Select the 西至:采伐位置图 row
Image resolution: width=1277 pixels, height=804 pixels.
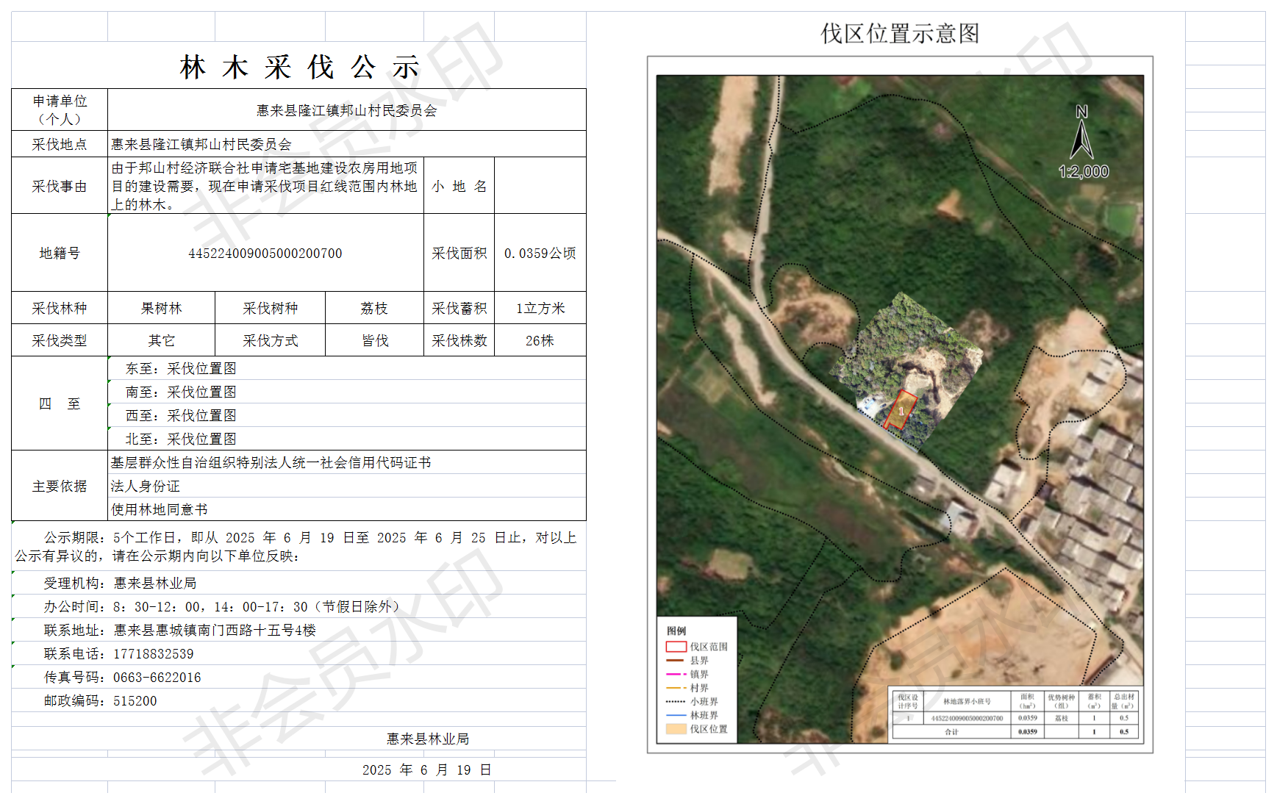click(347, 415)
